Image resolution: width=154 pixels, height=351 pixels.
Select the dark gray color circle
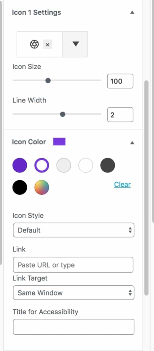click(108, 165)
